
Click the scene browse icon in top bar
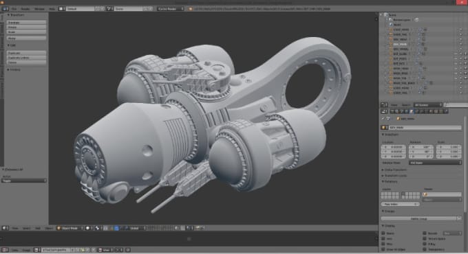click(109, 9)
